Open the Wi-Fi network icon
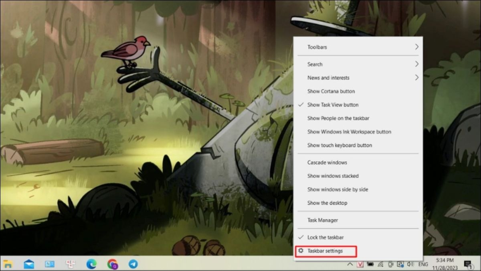 [380, 264]
